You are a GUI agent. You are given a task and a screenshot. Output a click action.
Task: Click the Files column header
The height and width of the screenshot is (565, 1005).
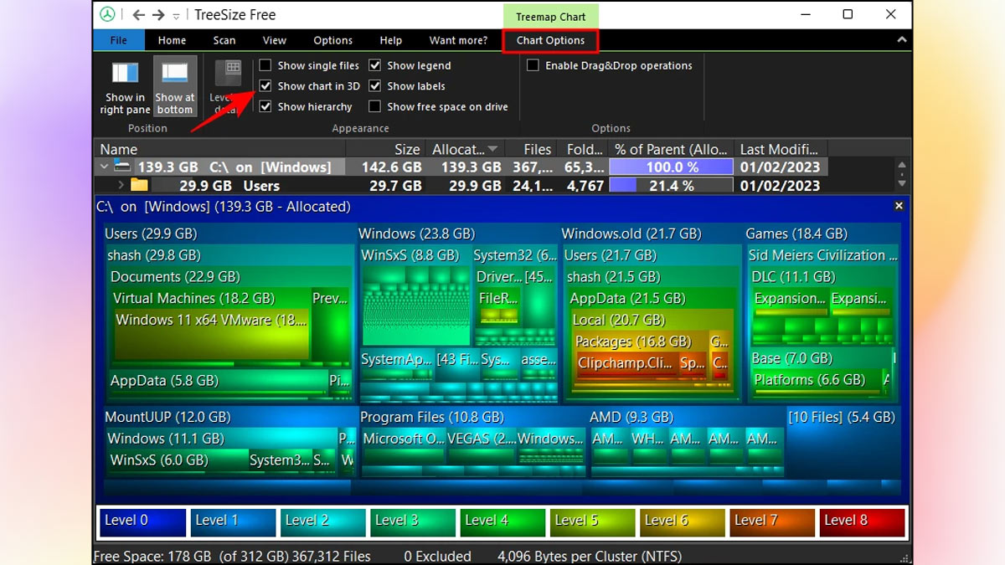533,149
